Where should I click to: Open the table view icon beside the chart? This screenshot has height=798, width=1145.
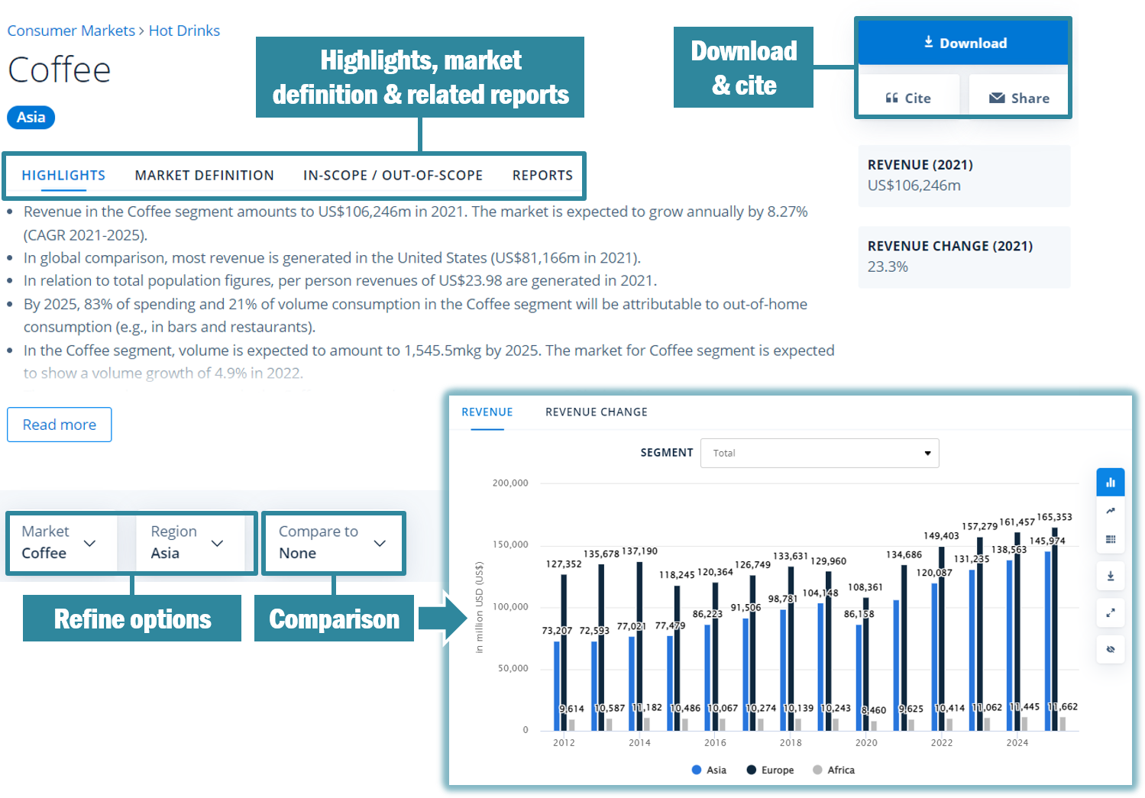1110,539
